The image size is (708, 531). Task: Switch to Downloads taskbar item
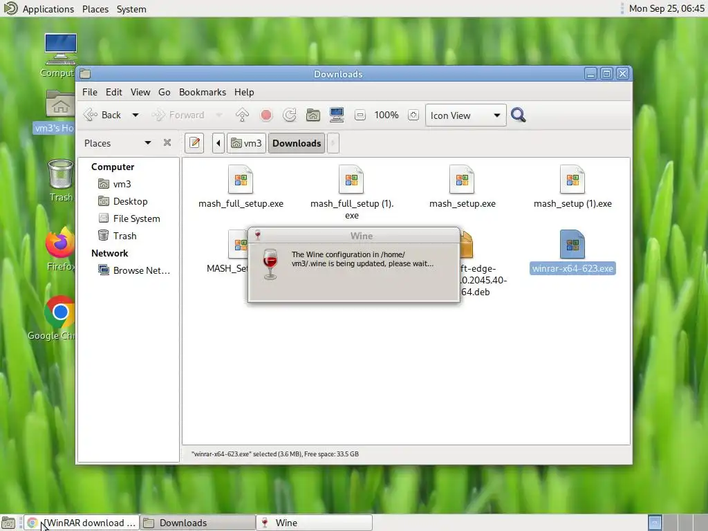coord(197,523)
